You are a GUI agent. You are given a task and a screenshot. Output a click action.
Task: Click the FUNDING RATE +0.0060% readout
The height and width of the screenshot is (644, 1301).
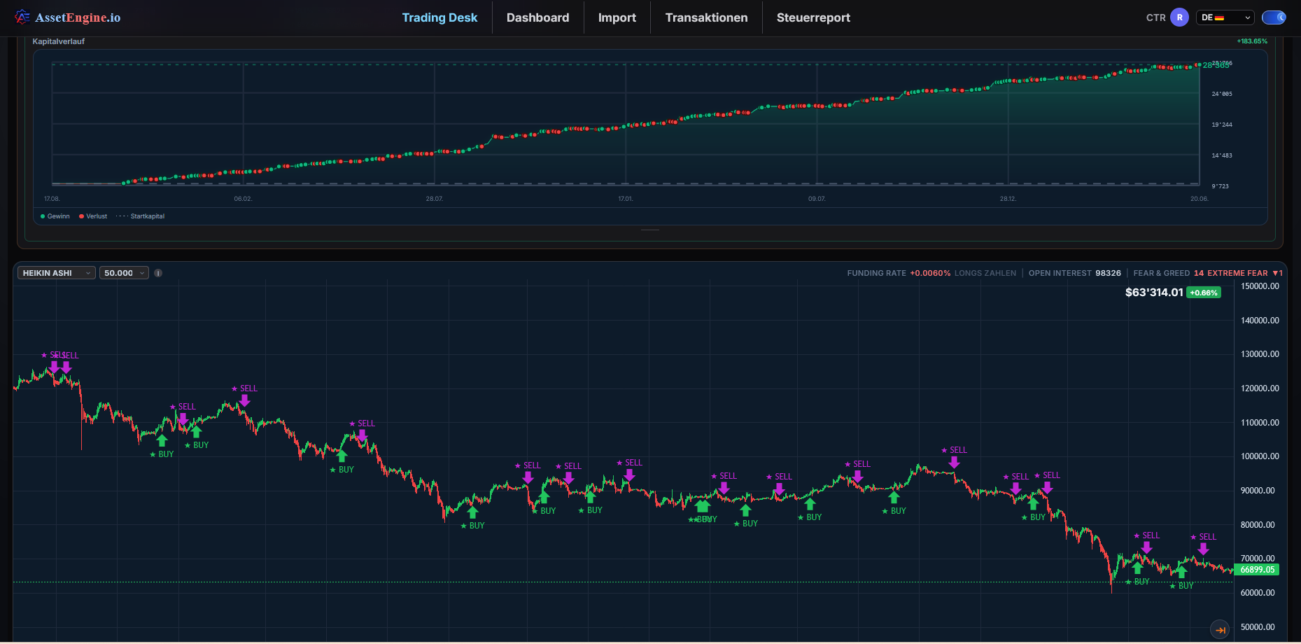point(899,273)
